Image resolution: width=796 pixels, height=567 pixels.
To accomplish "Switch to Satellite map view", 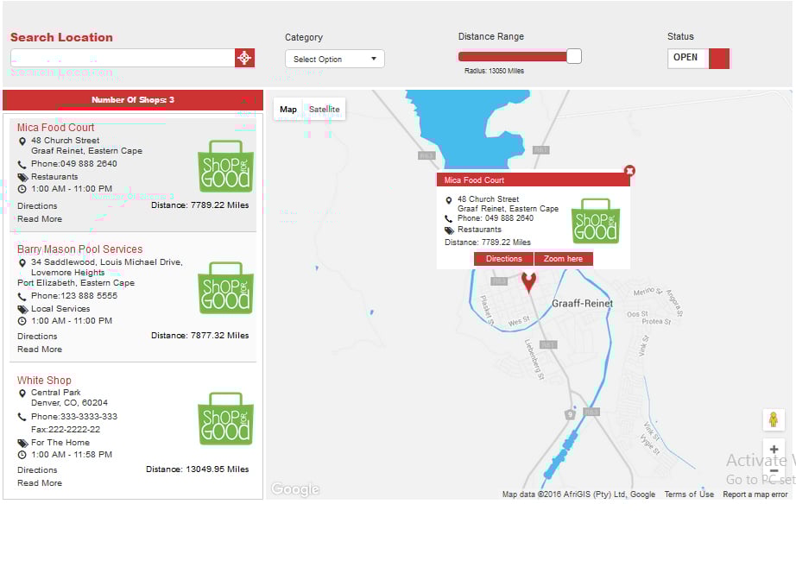I will 325,110.
